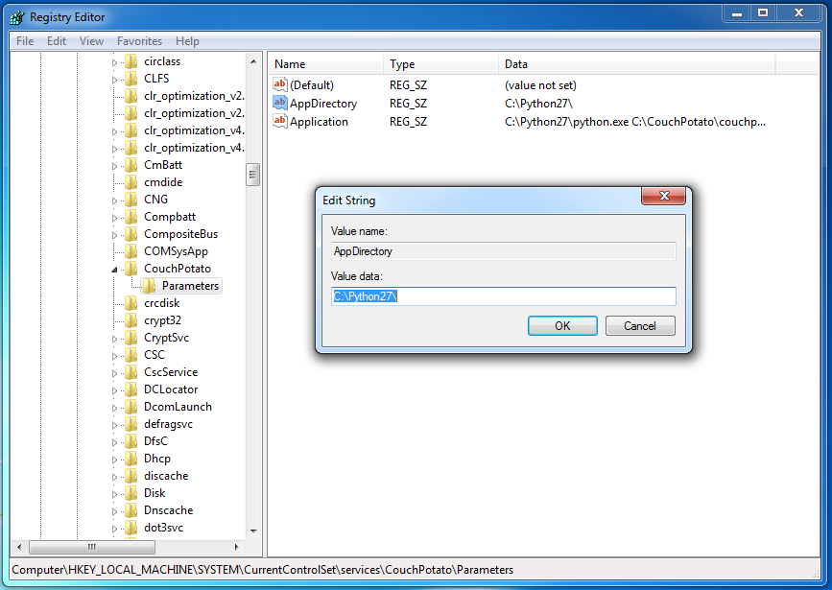Click the CNG folder icon
This screenshot has width=832, height=590.
[x=131, y=200]
